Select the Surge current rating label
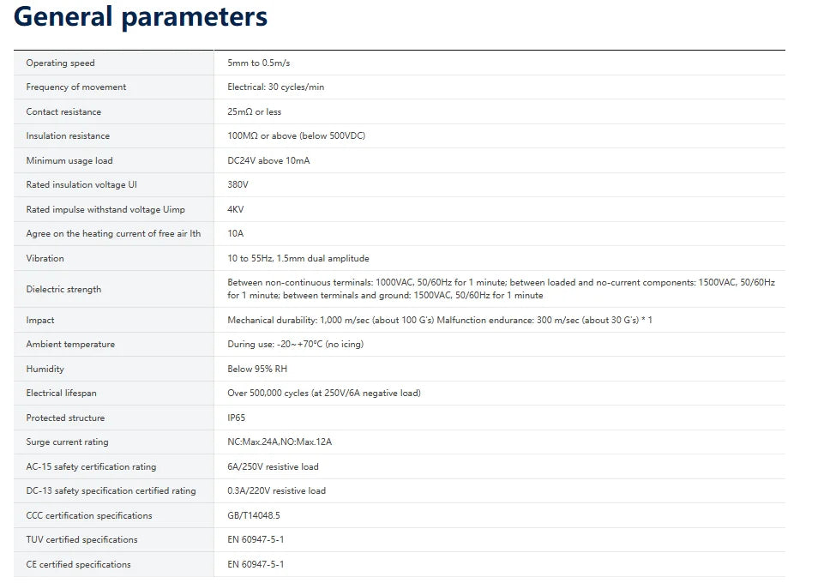Screen dimensions: 836x583 click(x=67, y=442)
